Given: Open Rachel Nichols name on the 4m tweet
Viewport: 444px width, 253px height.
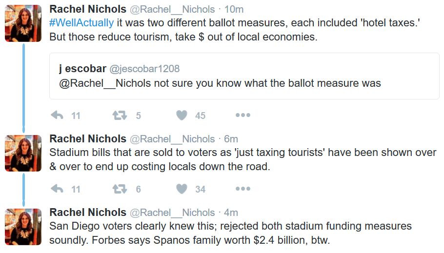Looking at the screenshot, I should pos(88,212).
